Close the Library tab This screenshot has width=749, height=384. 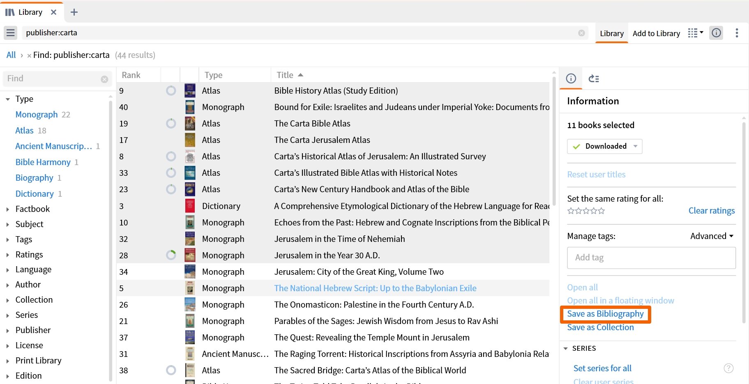coord(53,12)
